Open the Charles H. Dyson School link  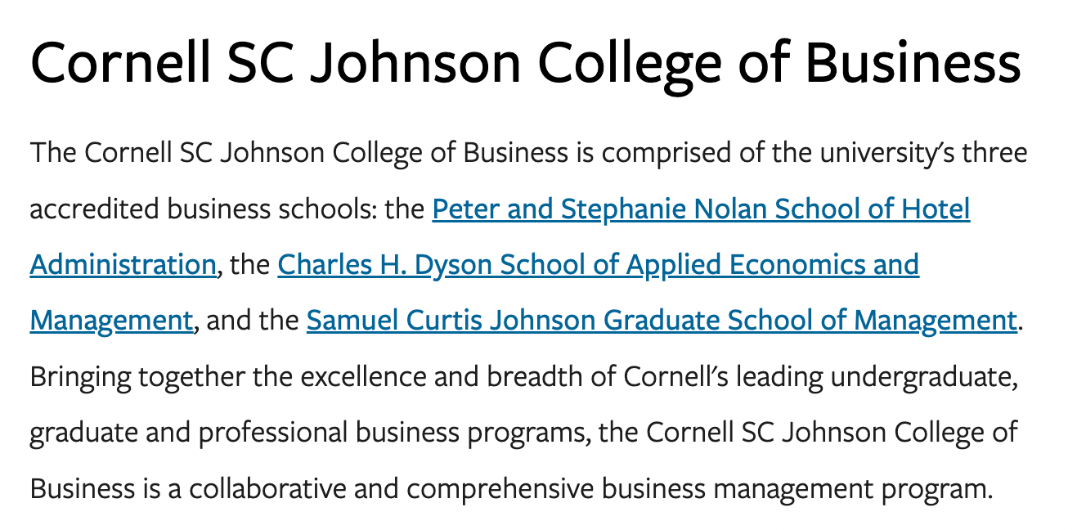tap(598, 265)
